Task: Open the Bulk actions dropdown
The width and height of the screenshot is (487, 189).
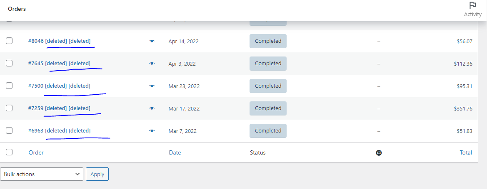Action: [x=42, y=174]
